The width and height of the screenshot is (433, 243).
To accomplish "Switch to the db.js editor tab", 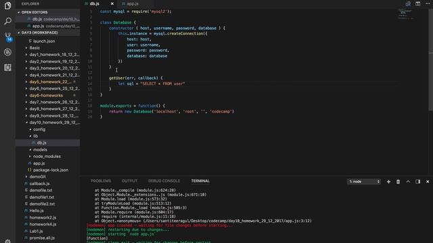I will pyautogui.click(x=95, y=3).
